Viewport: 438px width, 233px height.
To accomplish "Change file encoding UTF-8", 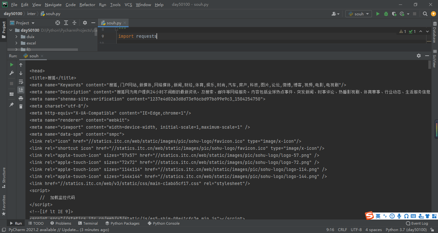I will tap(356, 230).
